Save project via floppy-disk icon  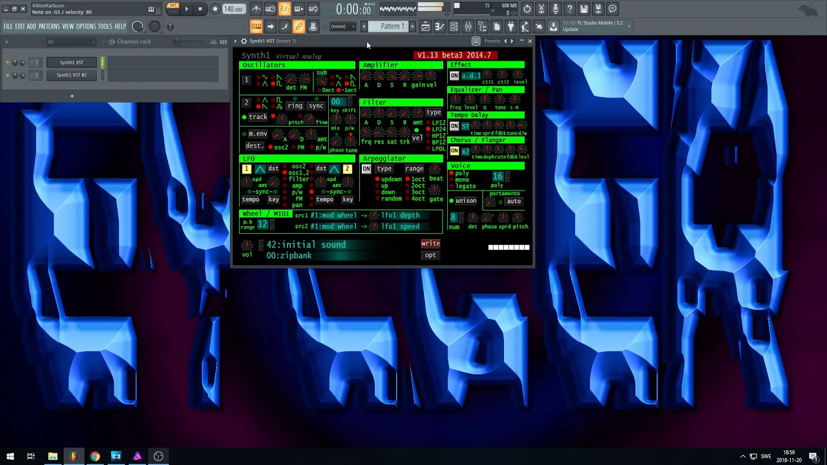click(x=583, y=9)
